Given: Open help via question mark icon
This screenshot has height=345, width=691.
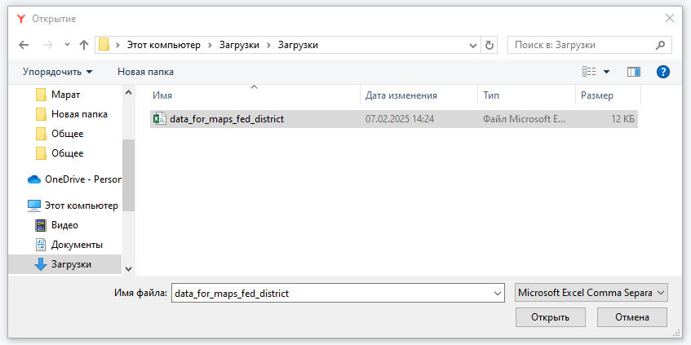Looking at the screenshot, I should (x=662, y=72).
